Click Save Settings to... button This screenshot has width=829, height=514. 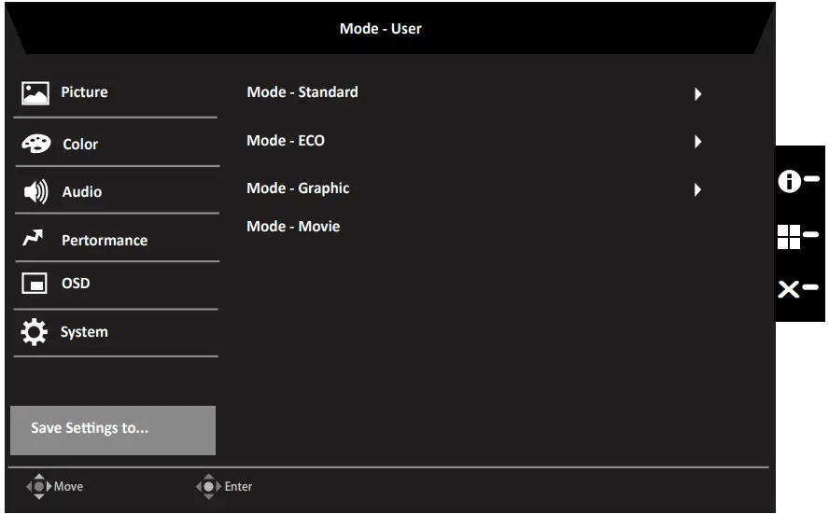click(113, 430)
